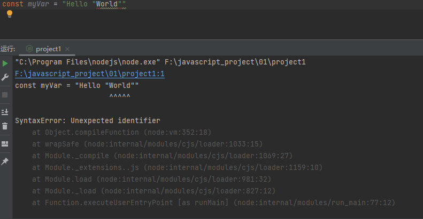
Task: Clear console with the trash icon
Action: click(x=5, y=126)
